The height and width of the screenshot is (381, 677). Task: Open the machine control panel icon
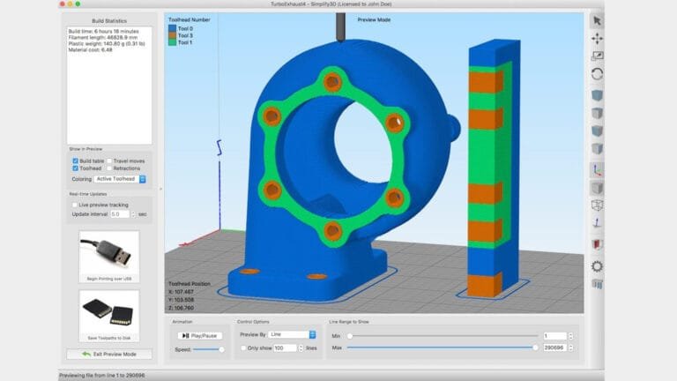click(x=597, y=284)
